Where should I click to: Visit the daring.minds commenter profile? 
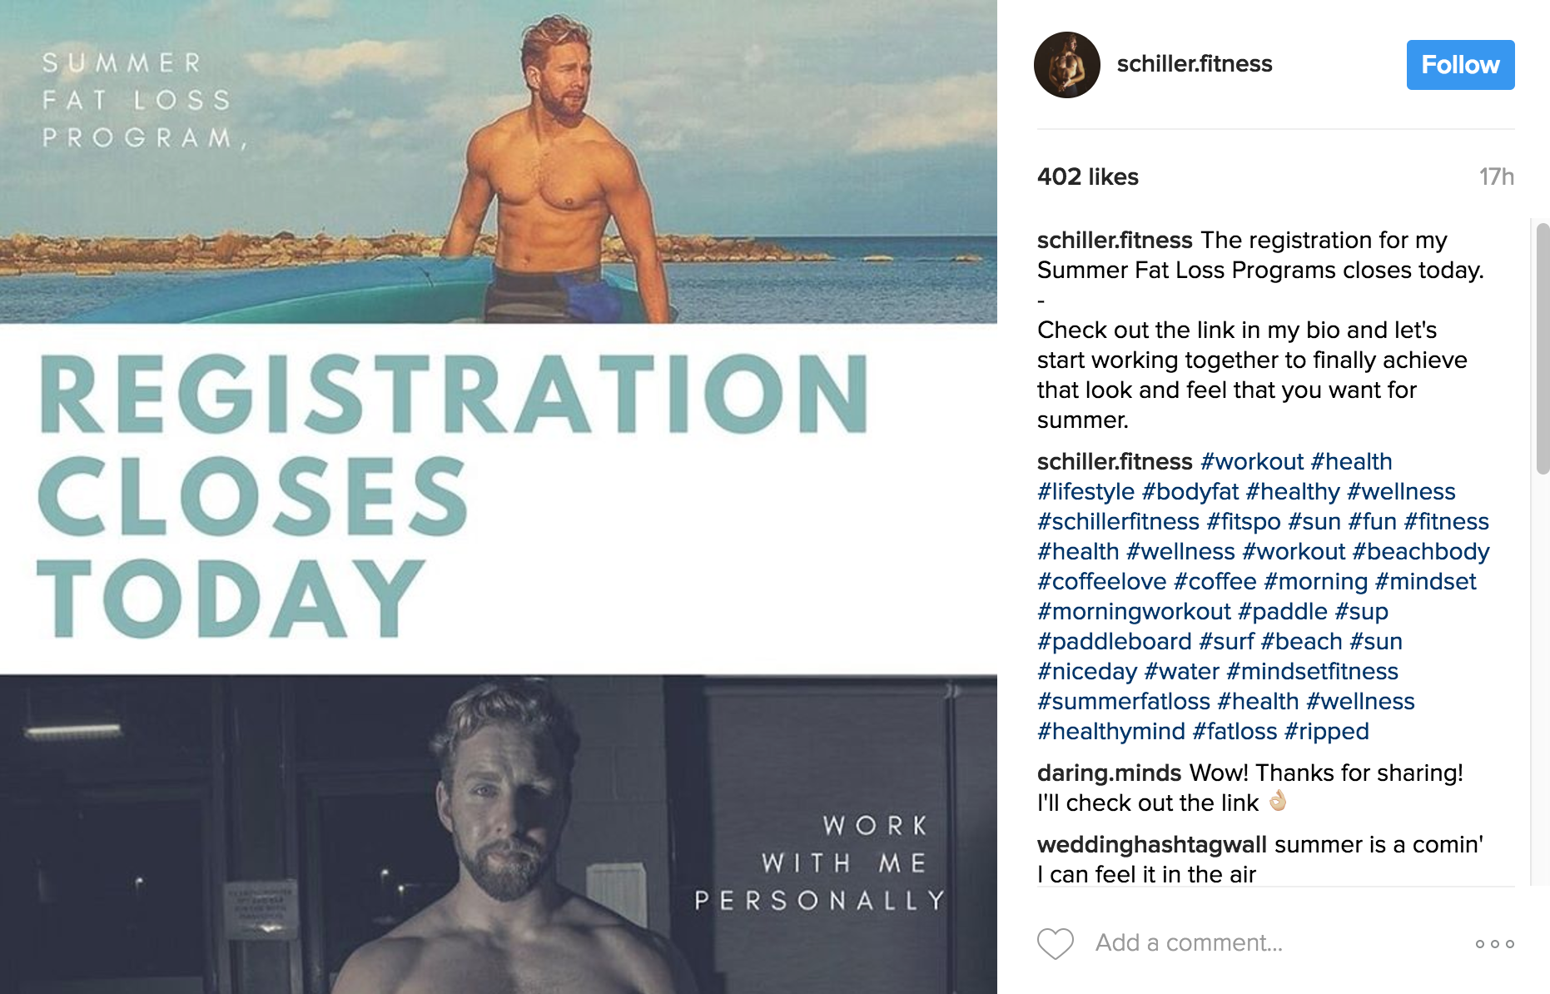click(x=1109, y=773)
